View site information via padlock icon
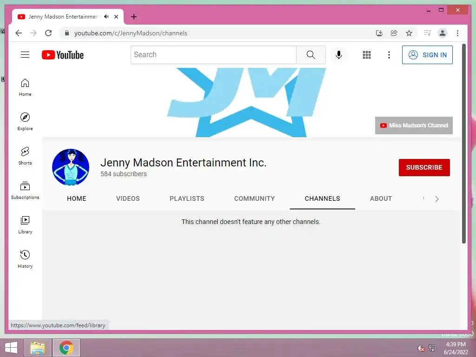 click(x=67, y=33)
